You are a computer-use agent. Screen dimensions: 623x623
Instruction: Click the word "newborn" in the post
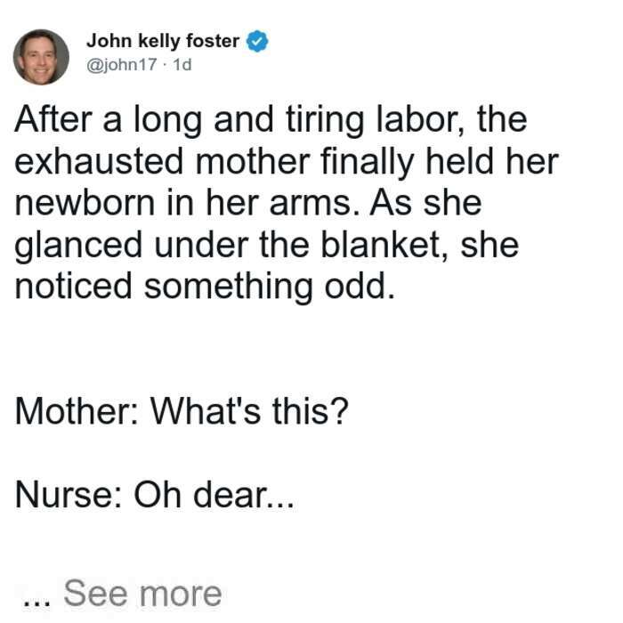click(85, 203)
